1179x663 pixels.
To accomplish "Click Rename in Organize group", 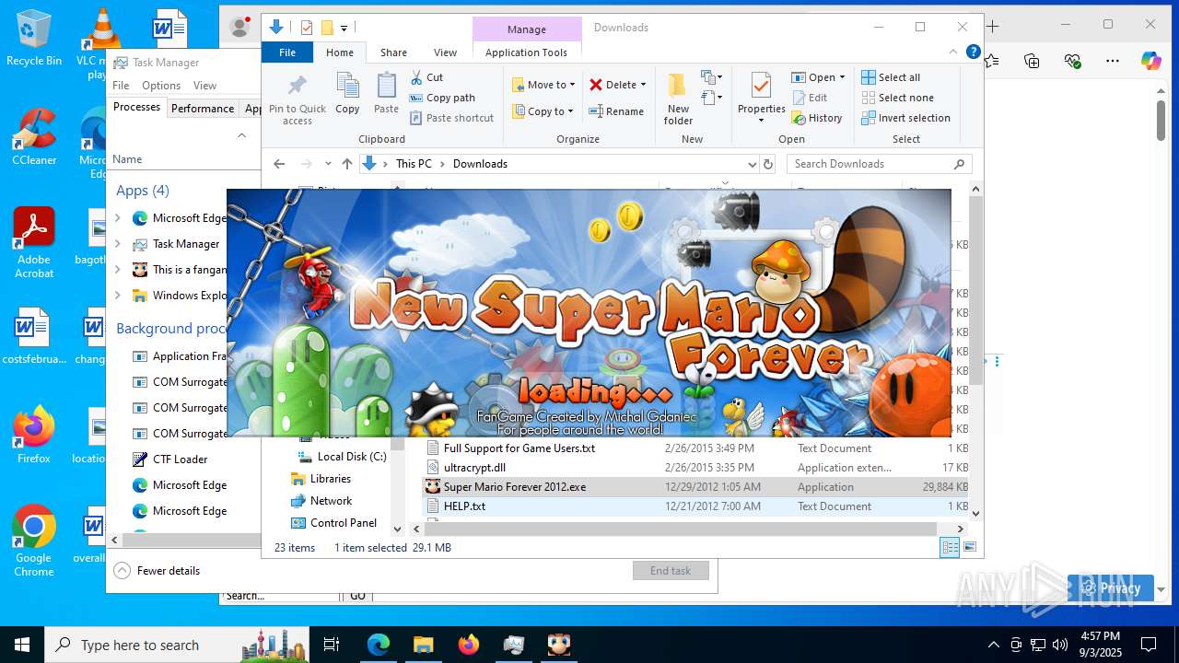I will [x=616, y=111].
